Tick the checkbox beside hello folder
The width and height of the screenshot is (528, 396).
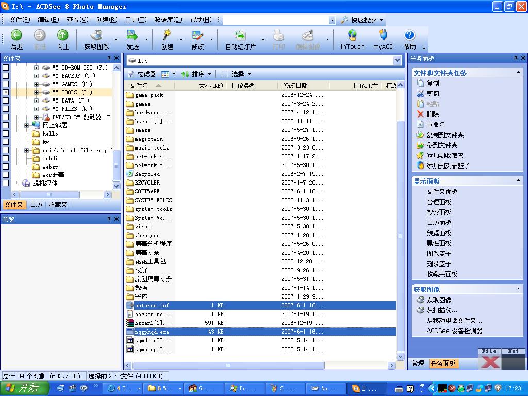pyautogui.click(x=6, y=134)
